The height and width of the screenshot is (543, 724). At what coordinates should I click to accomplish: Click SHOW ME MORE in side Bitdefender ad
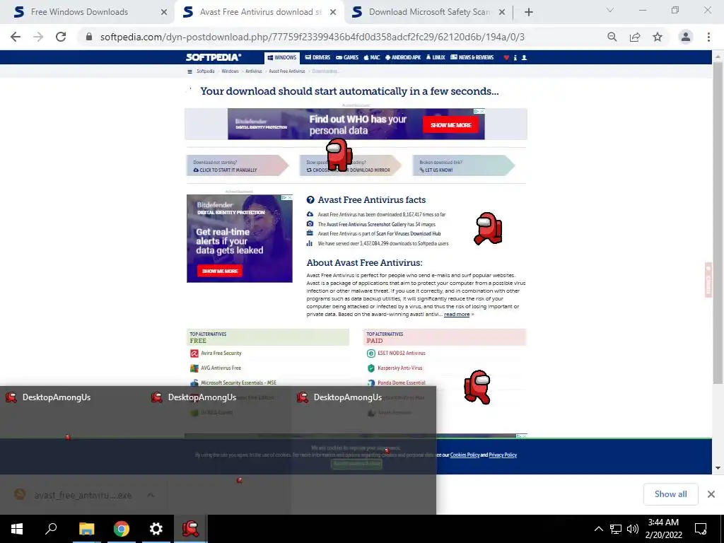pyautogui.click(x=220, y=271)
